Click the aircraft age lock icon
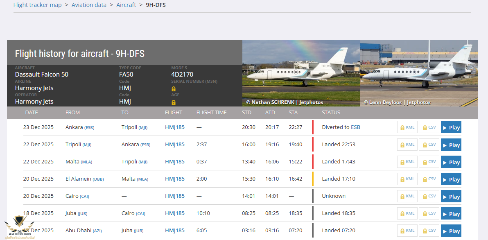 (x=174, y=102)
